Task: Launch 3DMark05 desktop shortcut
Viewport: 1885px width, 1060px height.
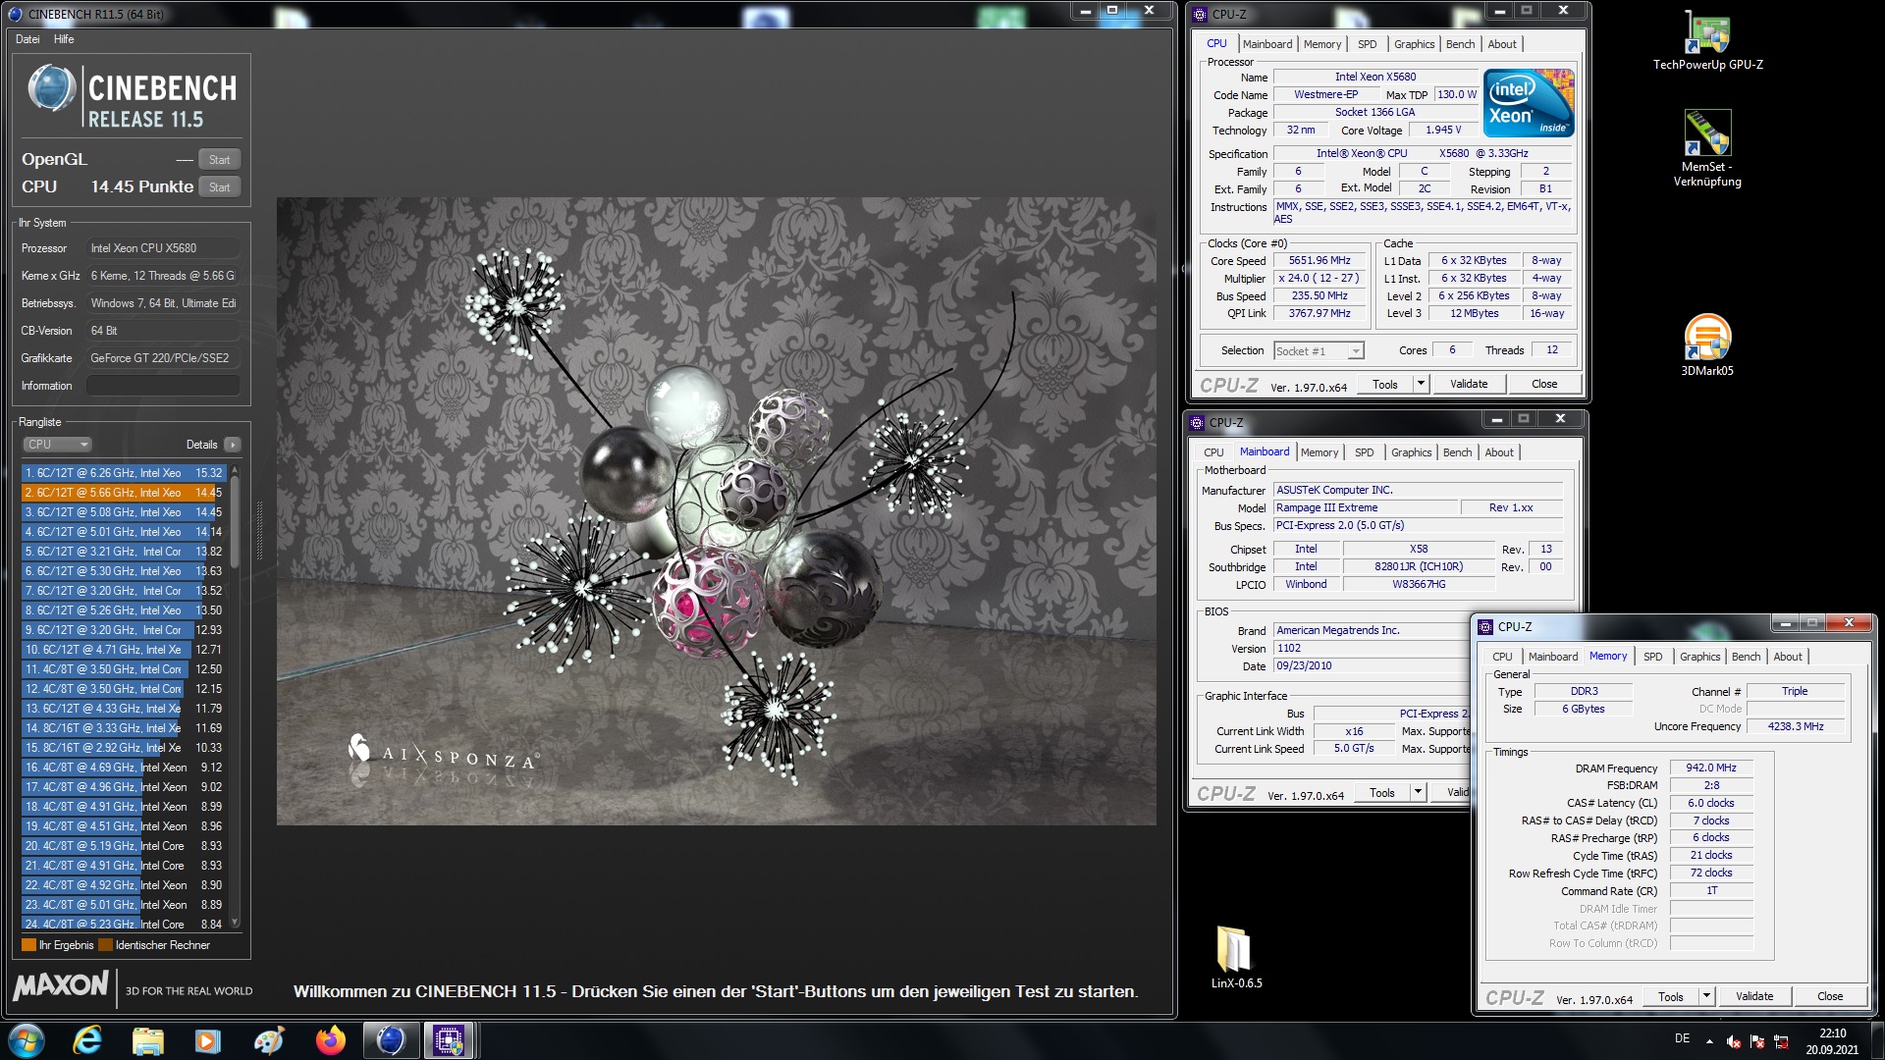Action: [x=1707, y=344]
